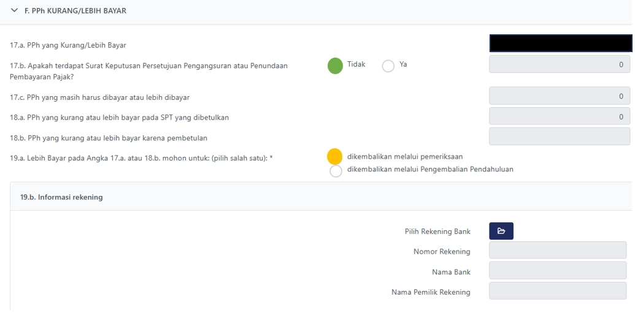Focus the Nama Bank input field
This screenshot has width=635, height=313.
pyautogui.click(x=557, y=271)
